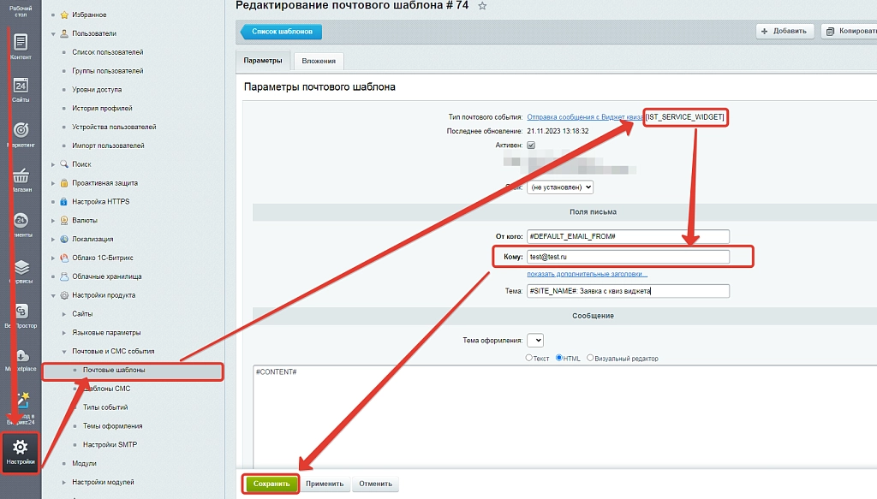
Task: Open the Контент section icon
Action: pyautogui.click(x=21, y=43)
